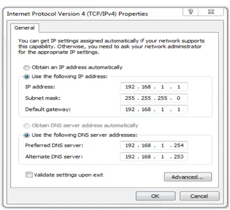Enable Validate settings upon exit checkbox

coord(29,175)
